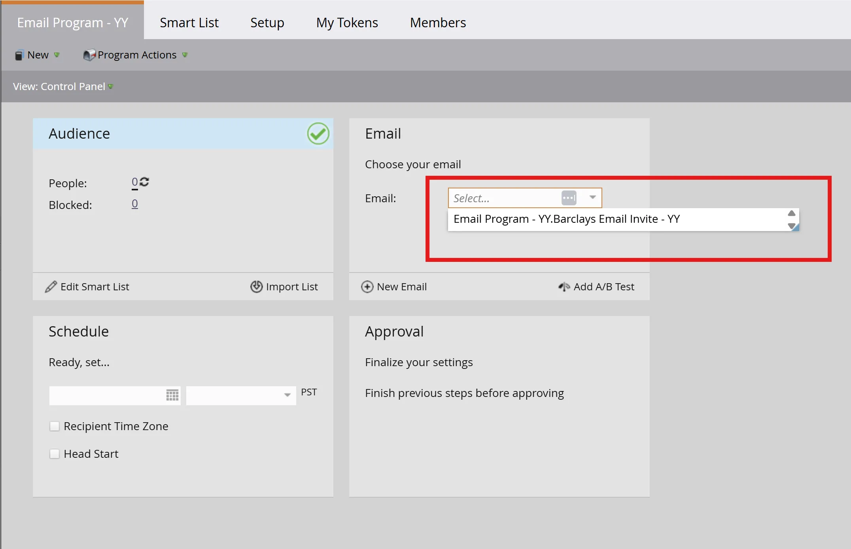851x549 pixels.
Task: Select the Email Program - YY tab
Action: pyautogui.click(x=73, y=23)
